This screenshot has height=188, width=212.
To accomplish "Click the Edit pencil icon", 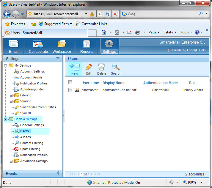I will [89, 67].
